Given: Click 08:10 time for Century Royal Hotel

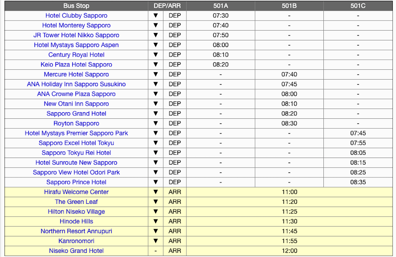Looking at the screenshot, I should tap(221, 55).
